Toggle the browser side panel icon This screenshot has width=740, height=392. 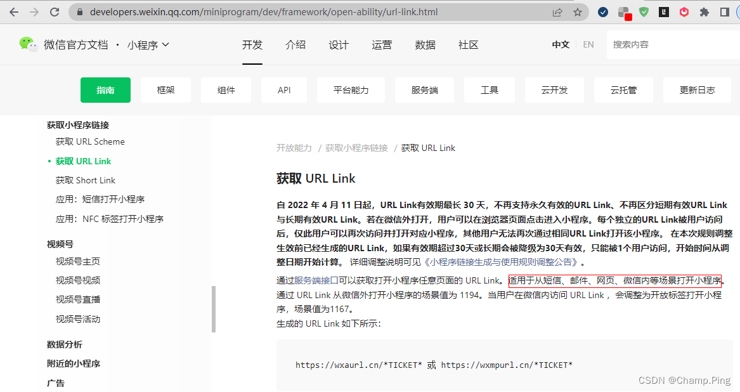pos(724,12)
